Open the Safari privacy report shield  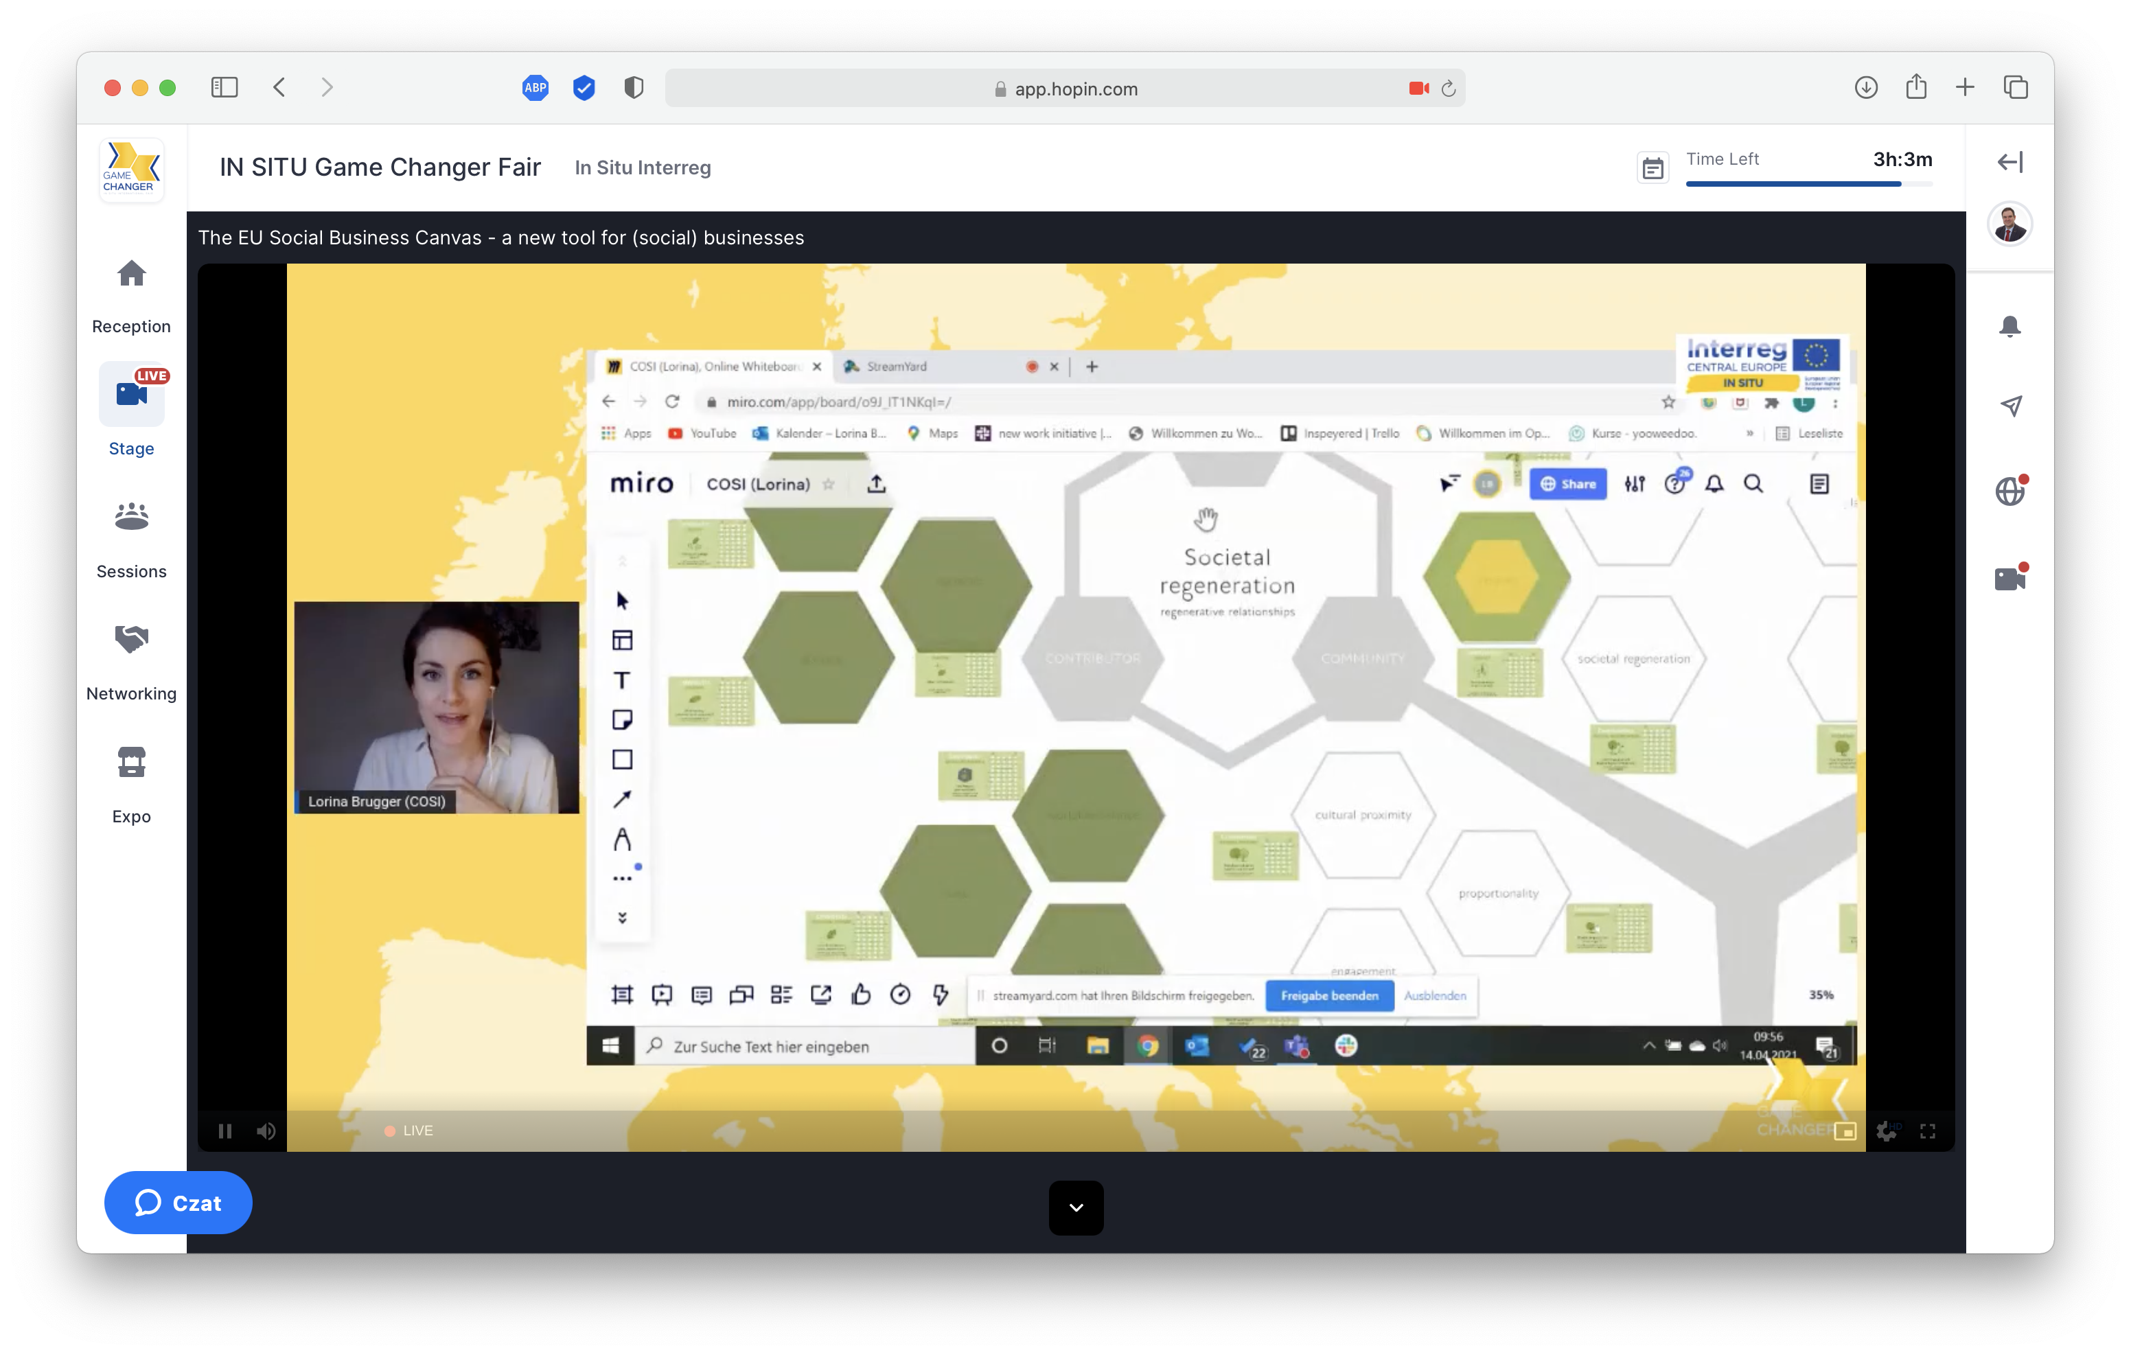click(633, 88)
